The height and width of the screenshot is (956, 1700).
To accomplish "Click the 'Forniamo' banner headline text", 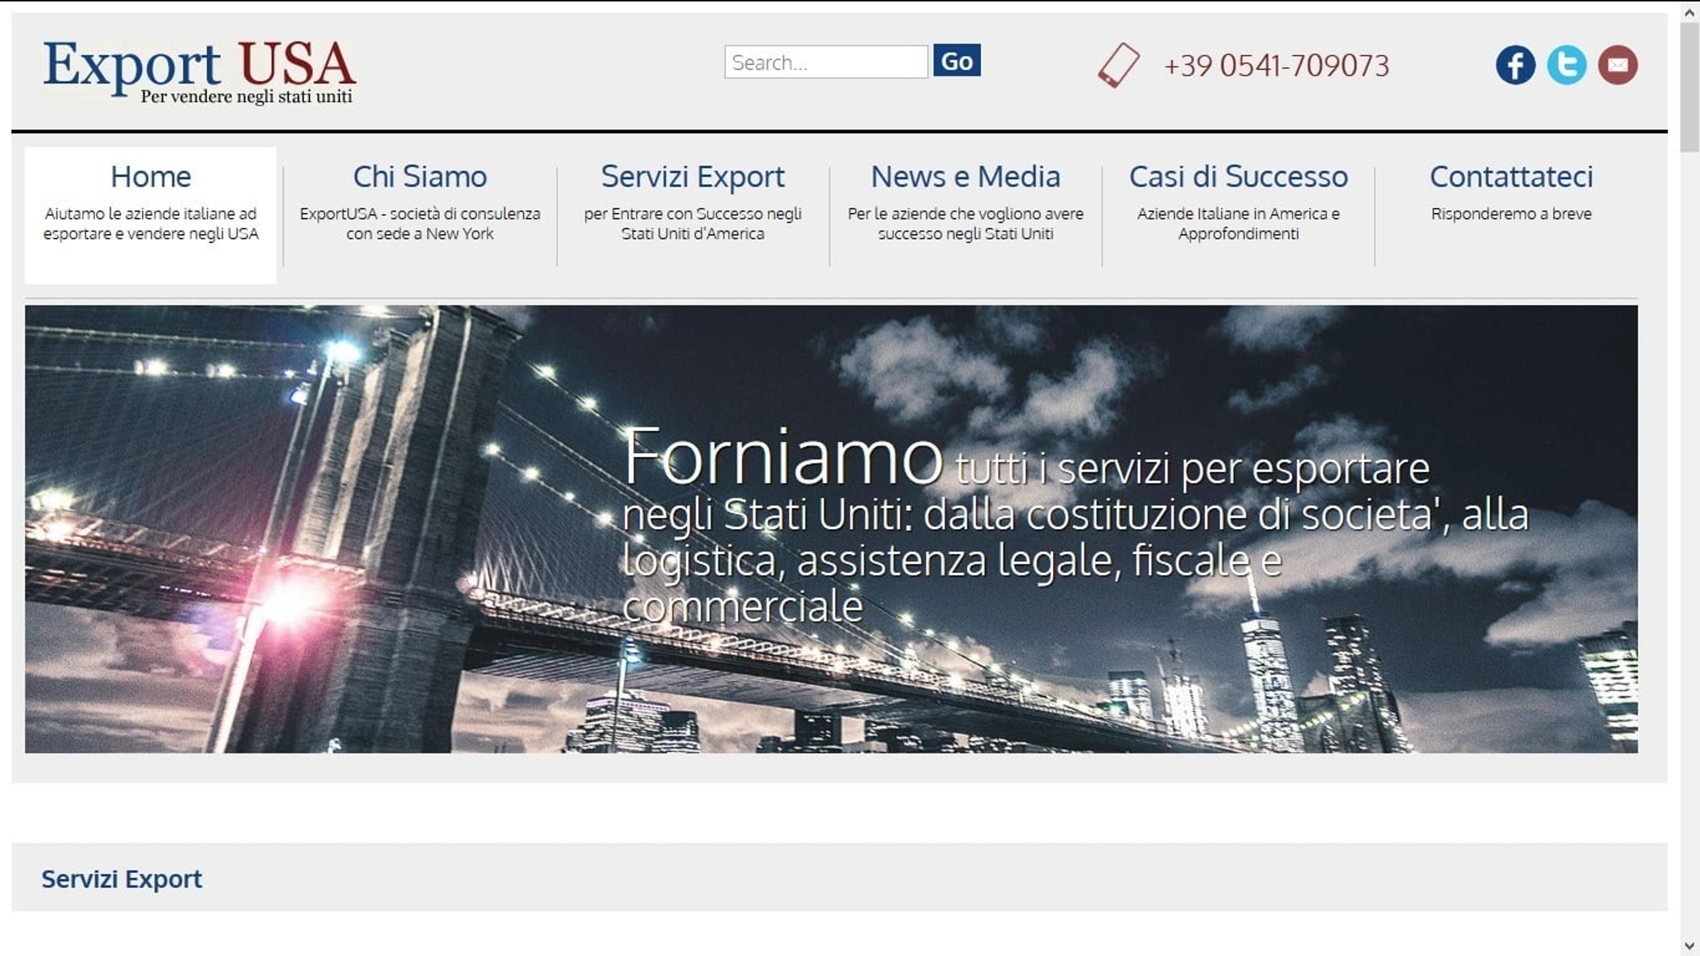I will coord(783,456).
